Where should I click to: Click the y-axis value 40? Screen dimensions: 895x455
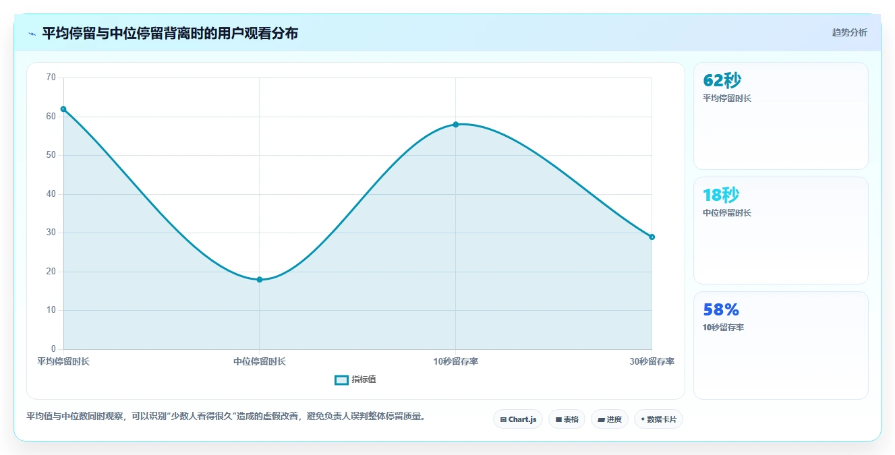[x=51, y=194]
